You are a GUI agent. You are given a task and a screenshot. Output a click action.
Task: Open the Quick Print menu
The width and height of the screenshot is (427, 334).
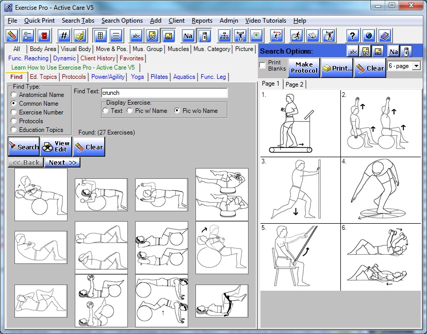[40, 21]
